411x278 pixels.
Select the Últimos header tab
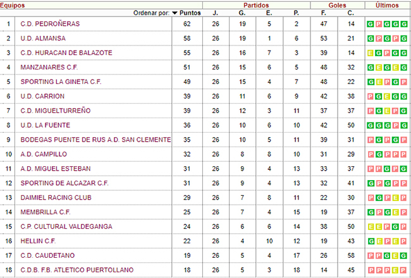click(x=387, y=5)
